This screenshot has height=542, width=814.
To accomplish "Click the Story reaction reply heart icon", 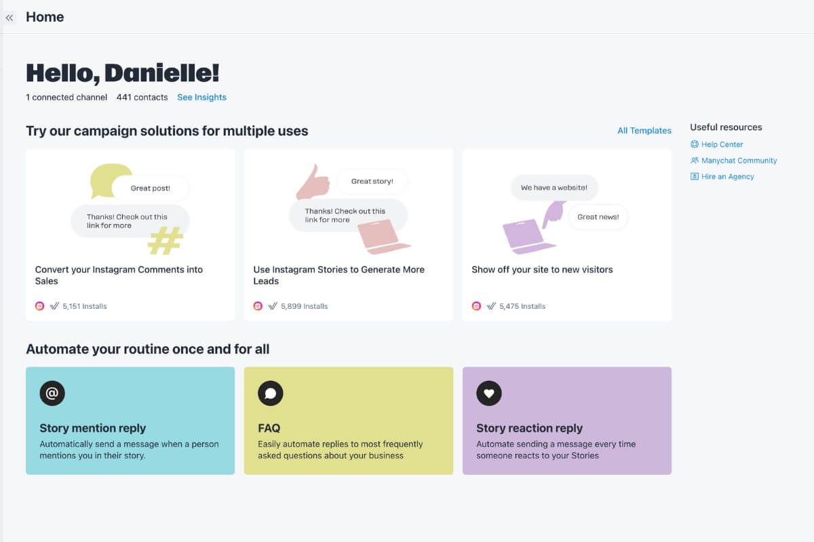I will [x=489, y=393].
